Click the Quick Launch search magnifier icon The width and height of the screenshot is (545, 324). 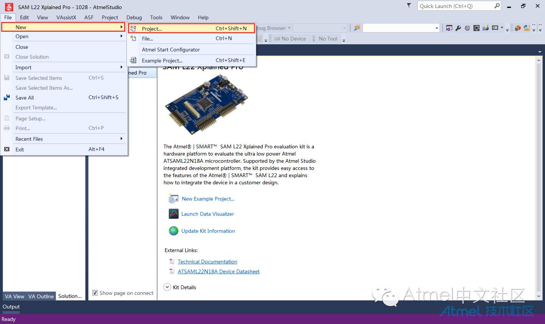497,6
